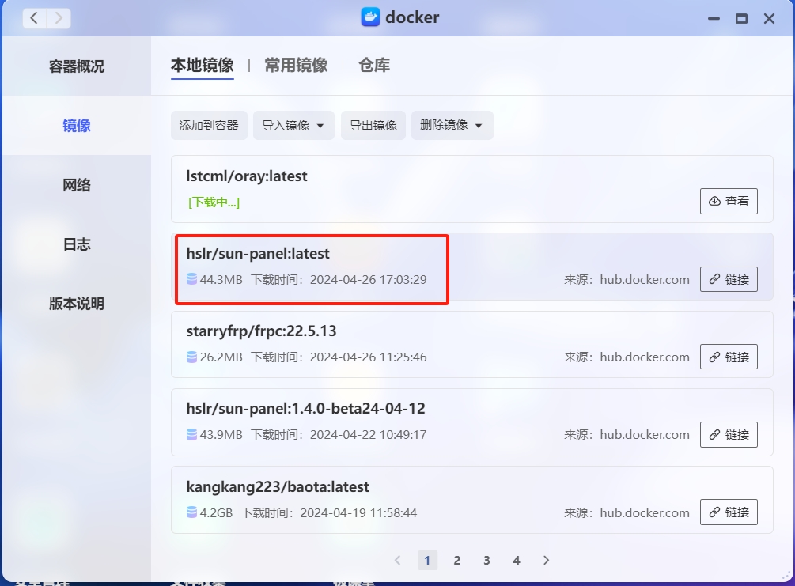This screenshot has height=586, width=795.
Task: Switch to the 仓库 tab
Action: point(373,65)
